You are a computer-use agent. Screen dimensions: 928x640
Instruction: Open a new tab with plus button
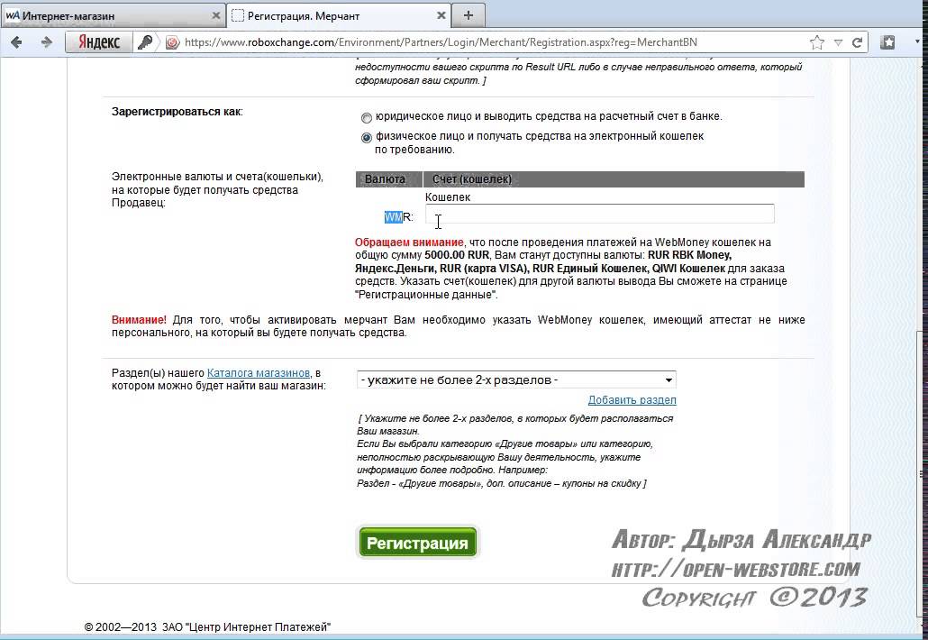pyautogui.click(x=469, y=15)
